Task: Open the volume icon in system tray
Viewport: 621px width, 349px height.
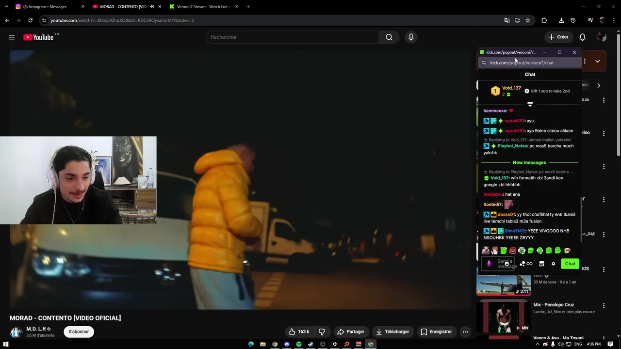Action: [561, 344]
